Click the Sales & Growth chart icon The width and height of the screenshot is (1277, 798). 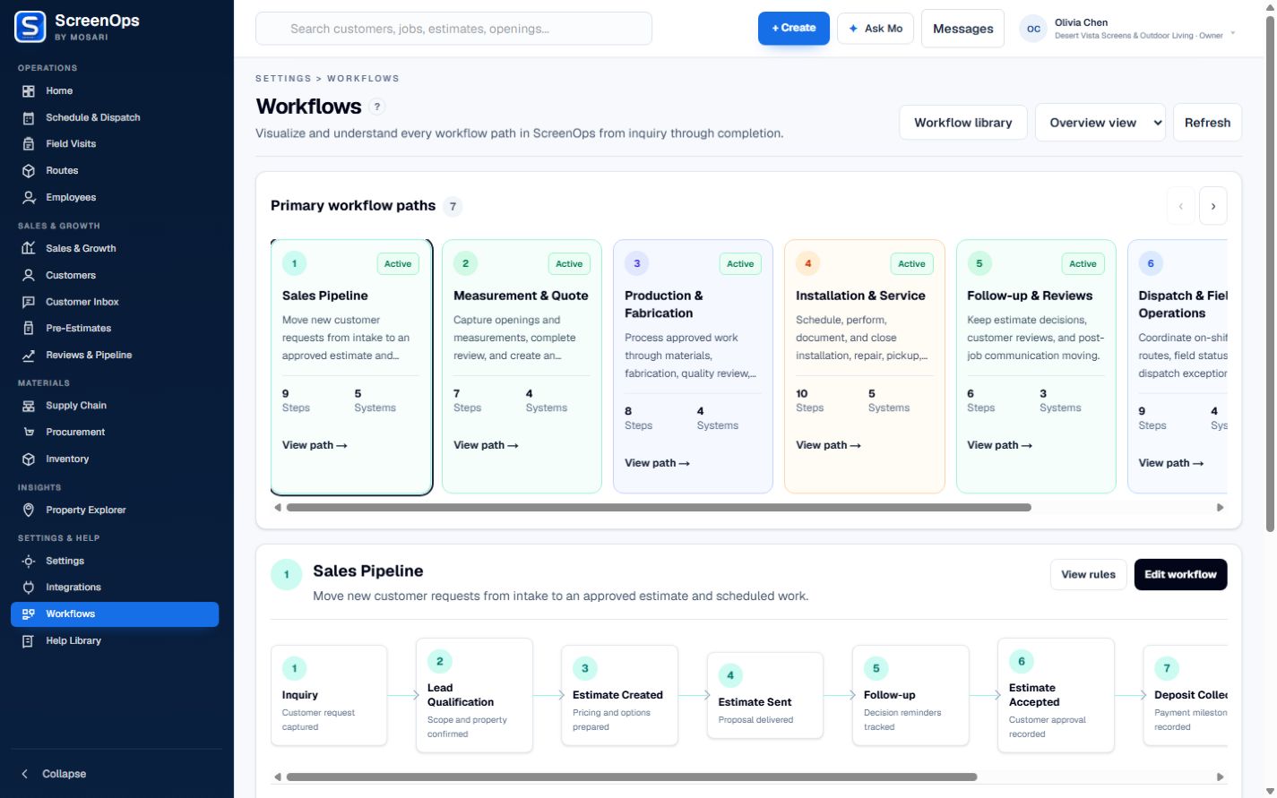tap(29, 249)
